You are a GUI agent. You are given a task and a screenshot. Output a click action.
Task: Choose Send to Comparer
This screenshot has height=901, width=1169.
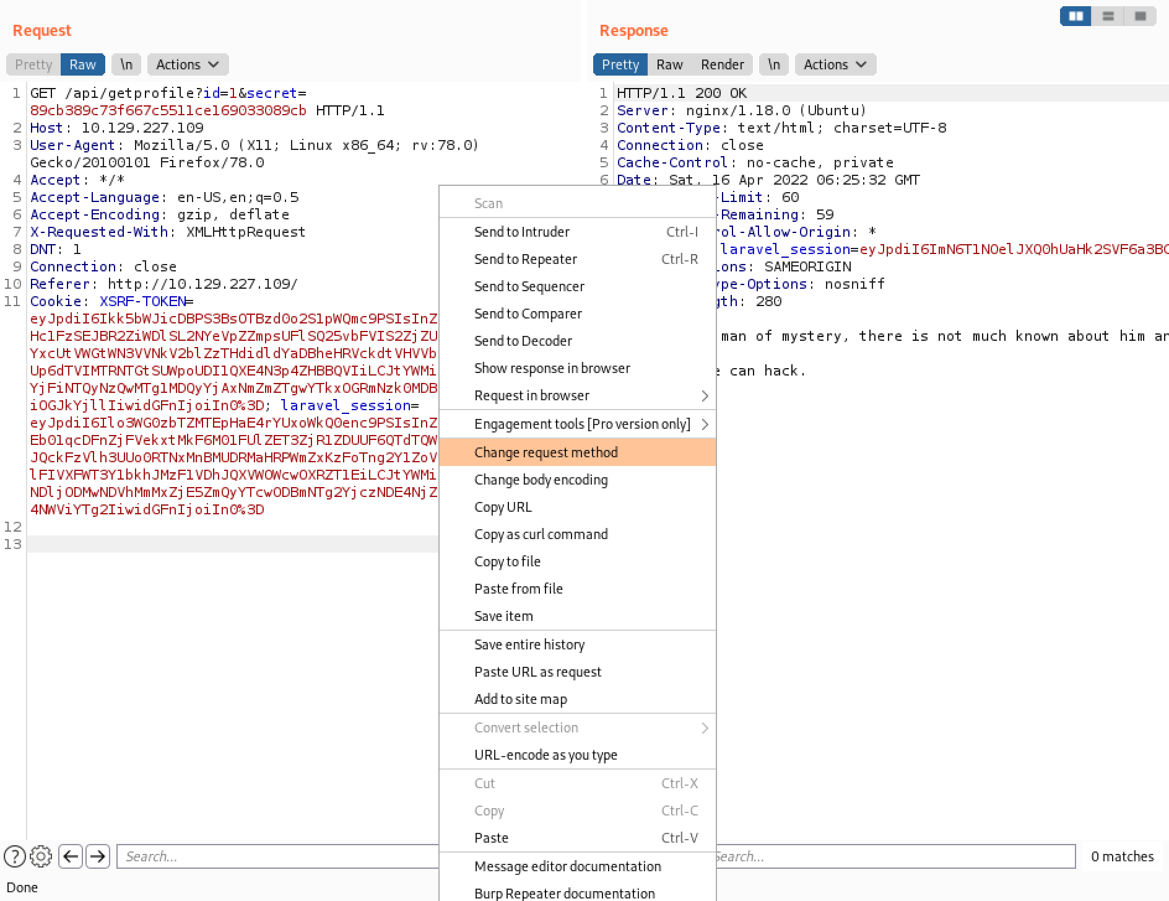(x=577, y=314)
